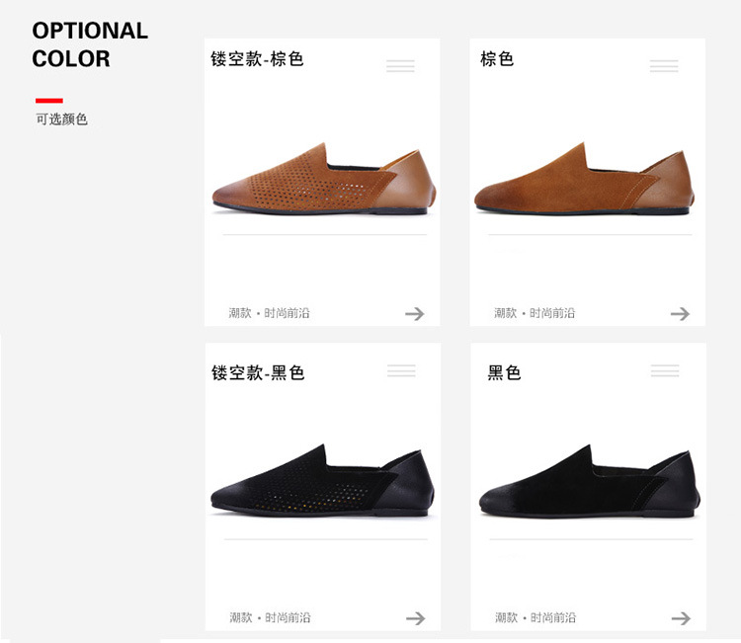Select the plain black shoe image

[x=590, y=481]
